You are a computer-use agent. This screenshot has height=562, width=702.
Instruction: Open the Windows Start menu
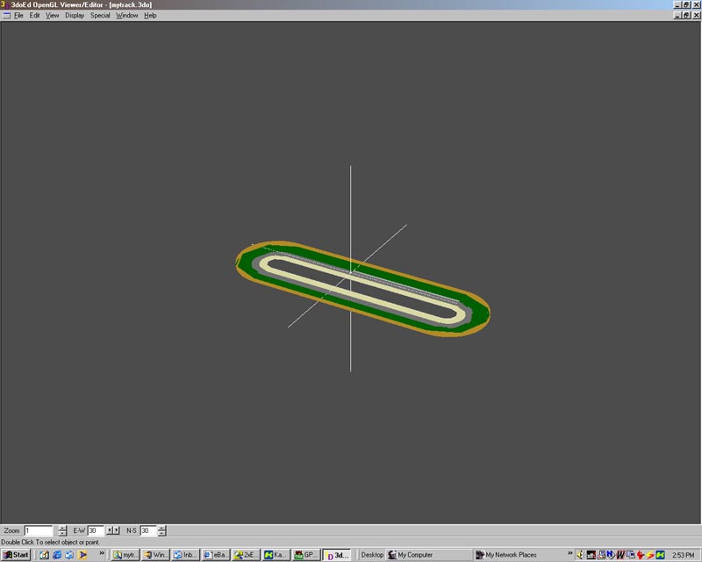pos(16,555)
